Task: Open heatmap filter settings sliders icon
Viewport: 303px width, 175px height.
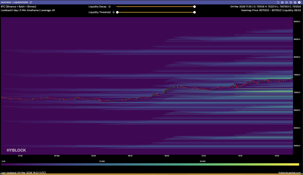Action: [x=31, y=2]
